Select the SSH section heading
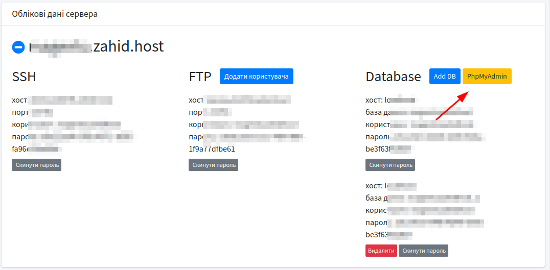 point(24,77)
